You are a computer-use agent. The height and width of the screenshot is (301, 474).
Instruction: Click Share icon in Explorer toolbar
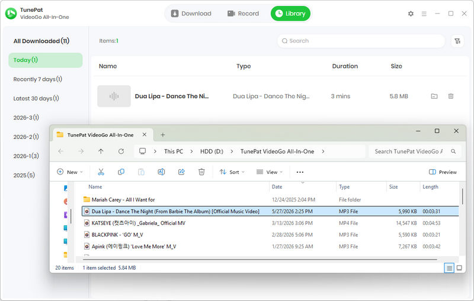point(181,172)
